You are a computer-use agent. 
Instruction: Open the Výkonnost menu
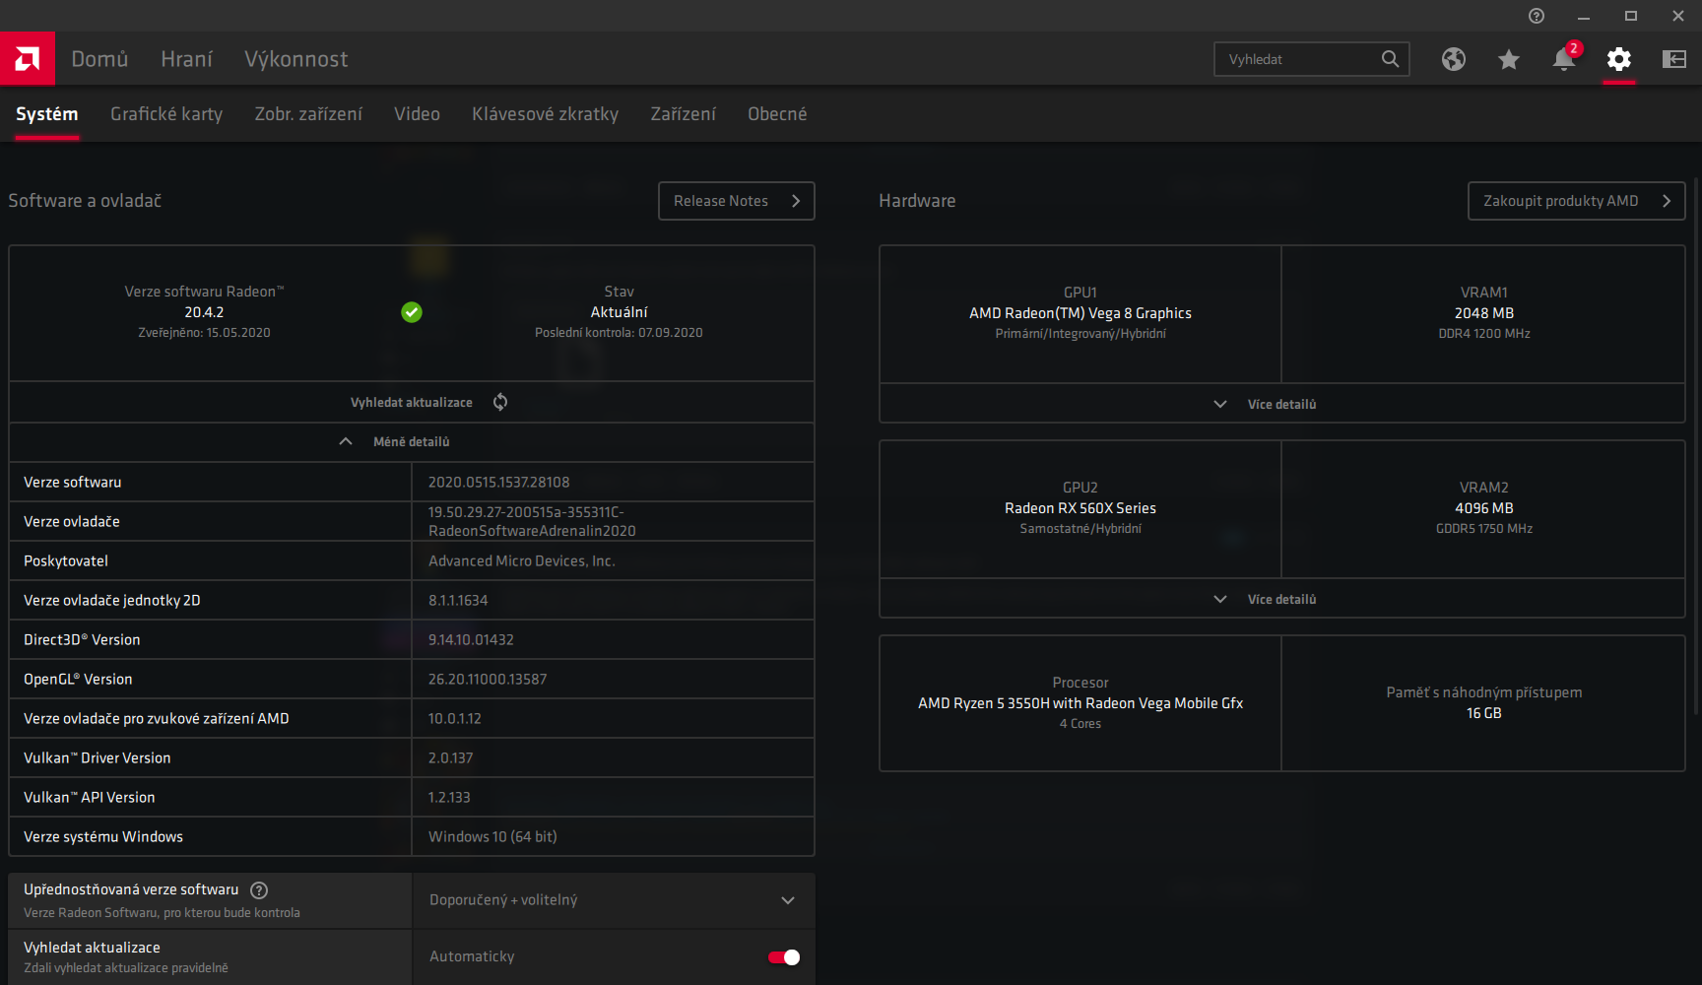click(x=295, y=59)
